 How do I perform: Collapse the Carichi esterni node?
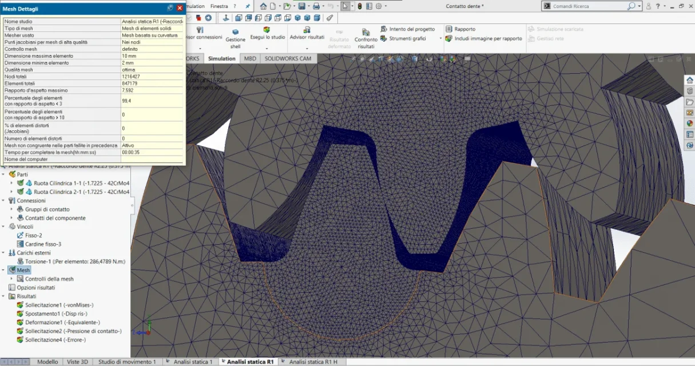pos(3,253)
